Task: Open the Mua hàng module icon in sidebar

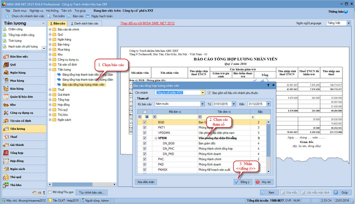Action: point(6,81)
